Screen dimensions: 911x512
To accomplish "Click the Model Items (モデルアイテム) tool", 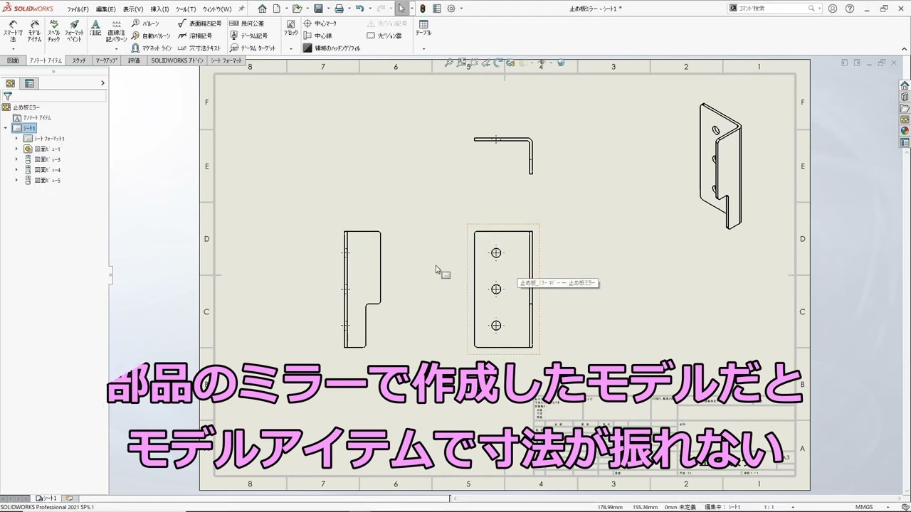I will 34,31.
